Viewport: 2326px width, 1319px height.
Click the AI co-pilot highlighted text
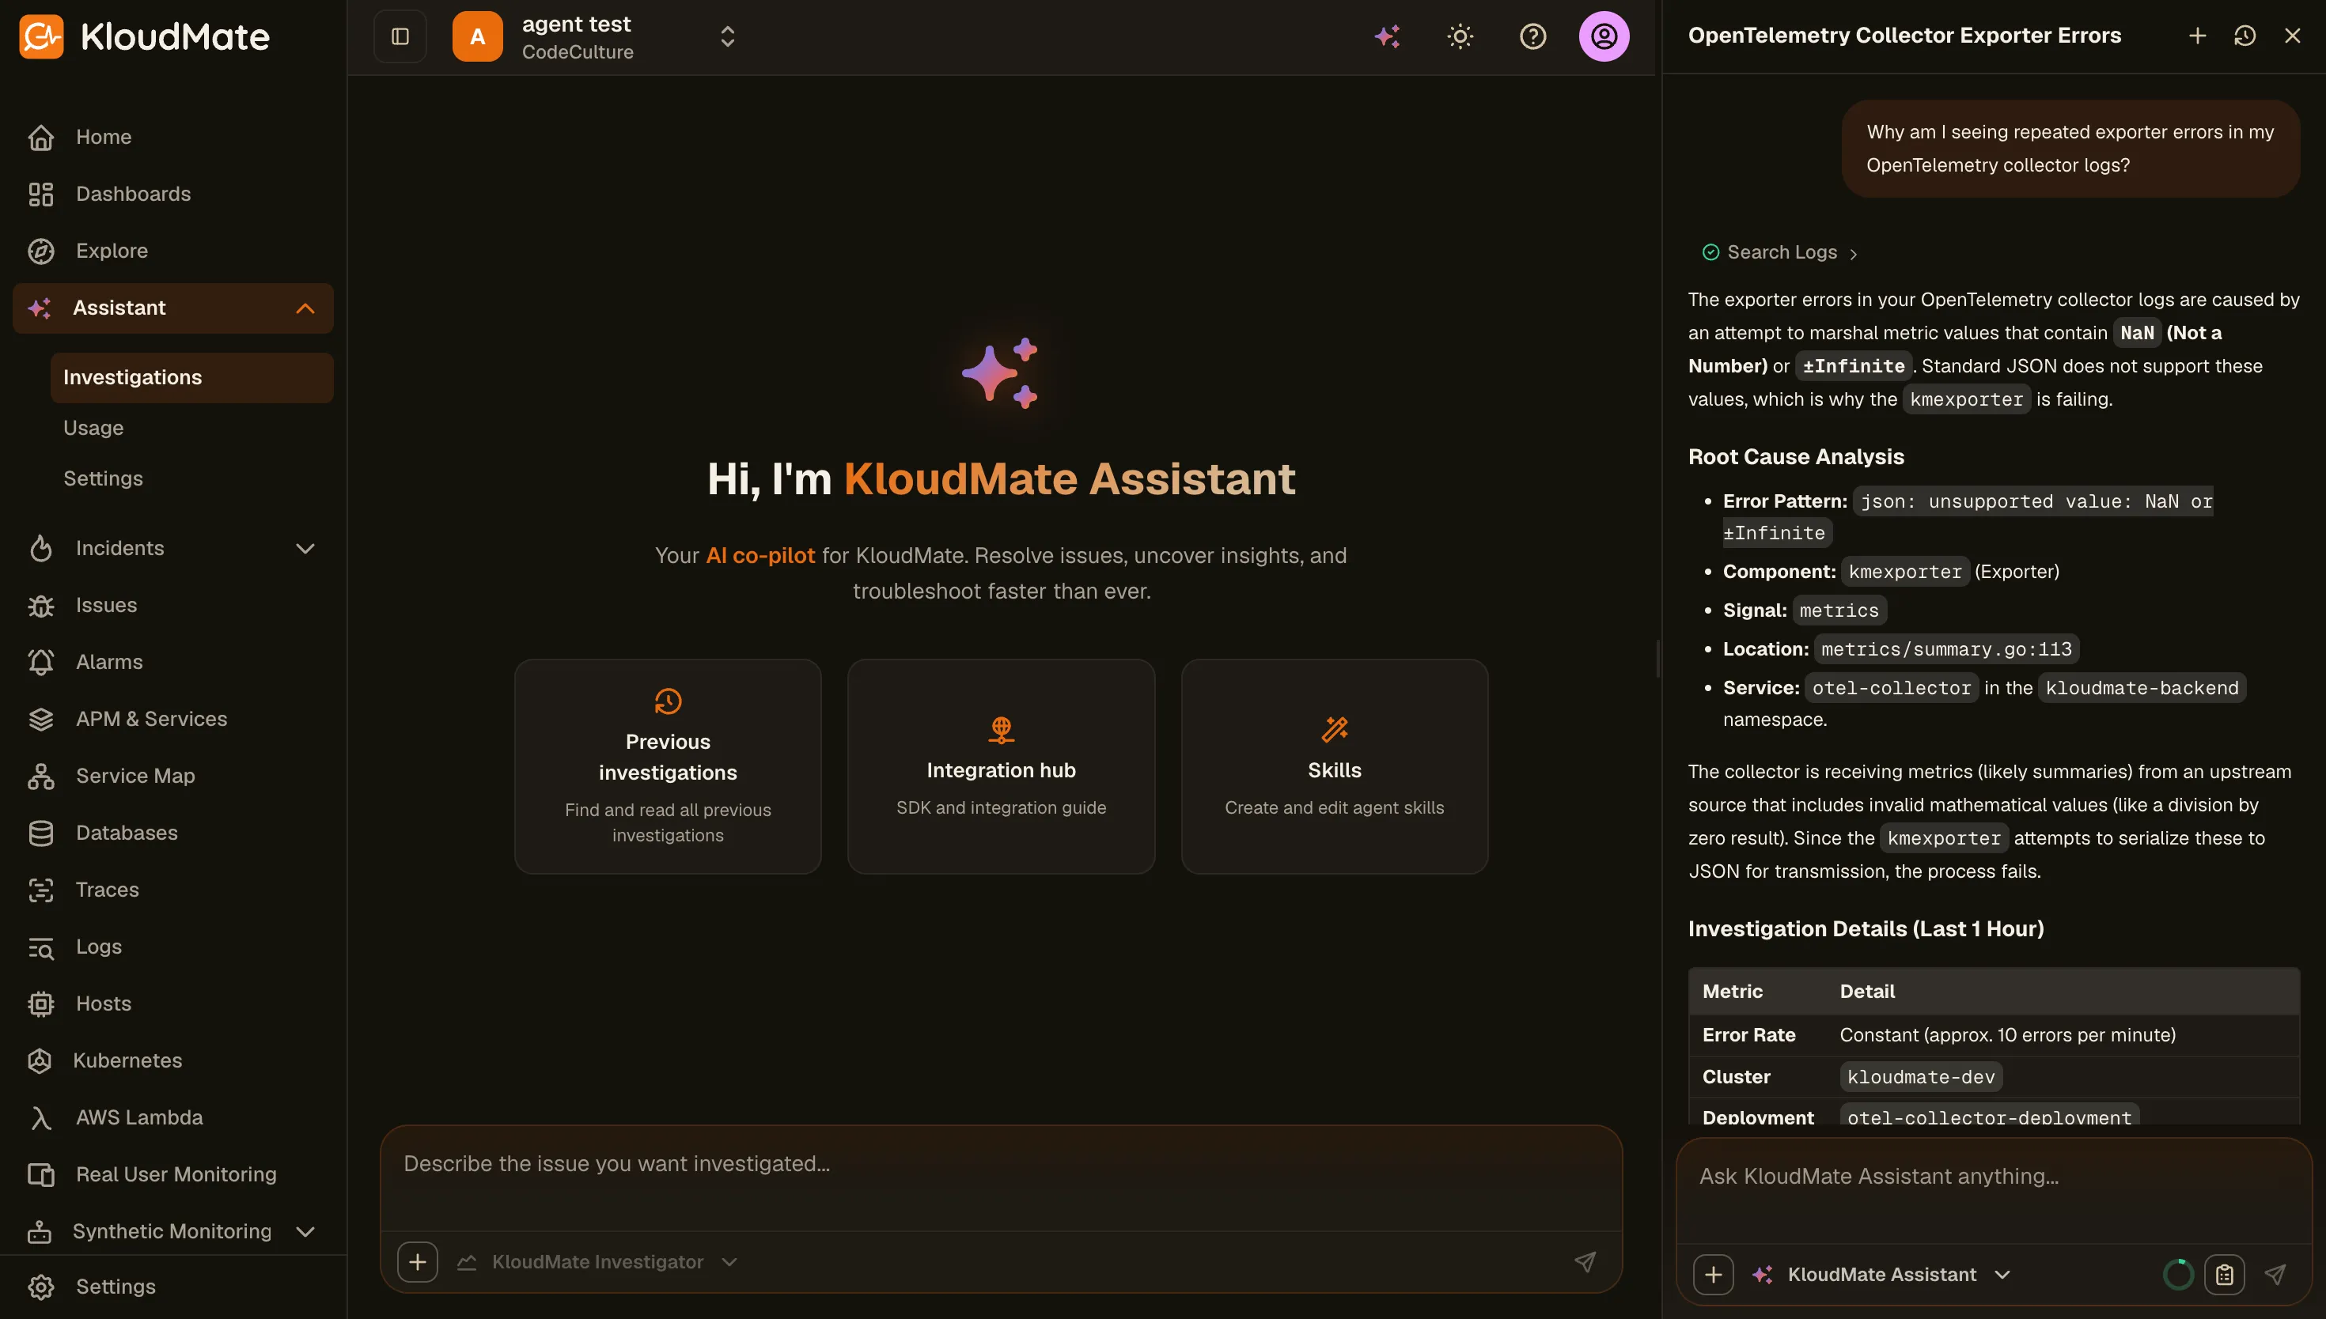pyautogui.click(x=760, y=555)
